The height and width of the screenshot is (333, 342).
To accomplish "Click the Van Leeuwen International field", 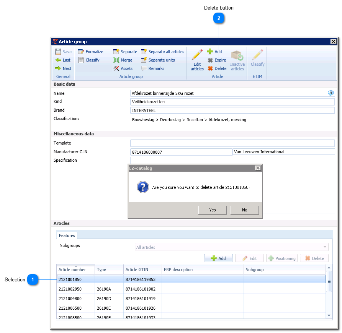I will (x=284, y=152).
